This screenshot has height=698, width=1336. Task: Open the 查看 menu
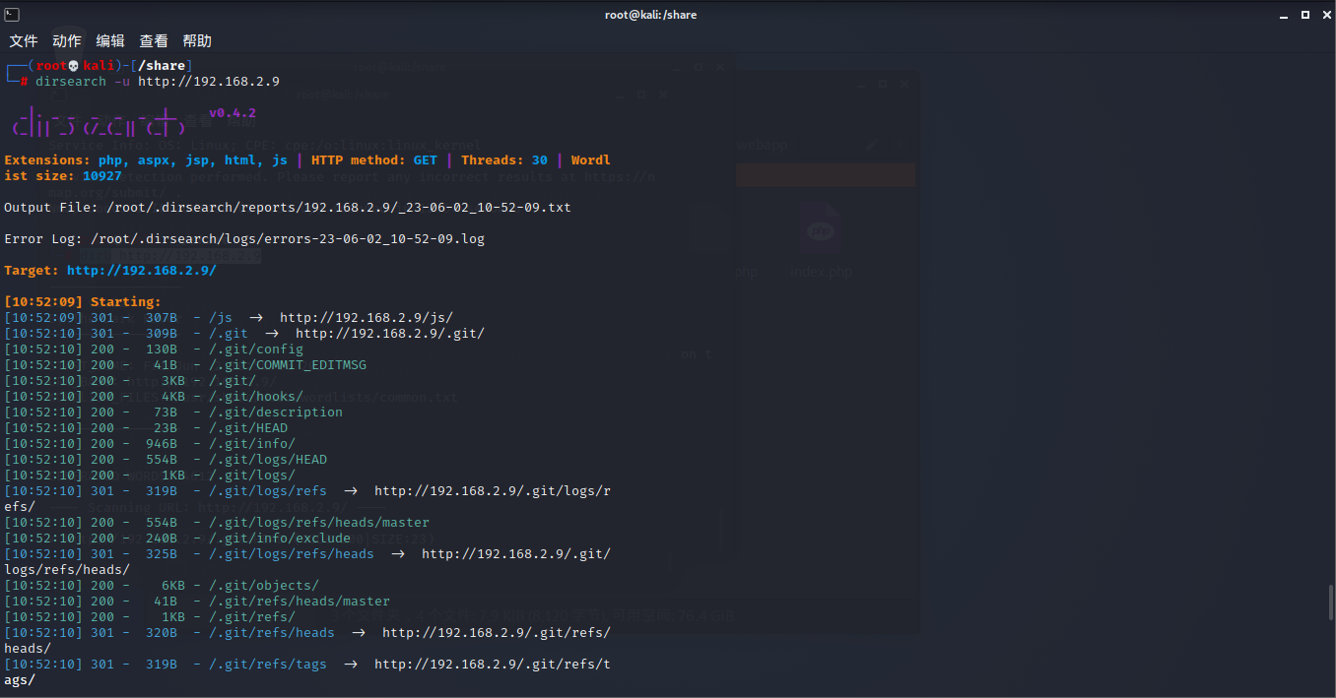154,41
